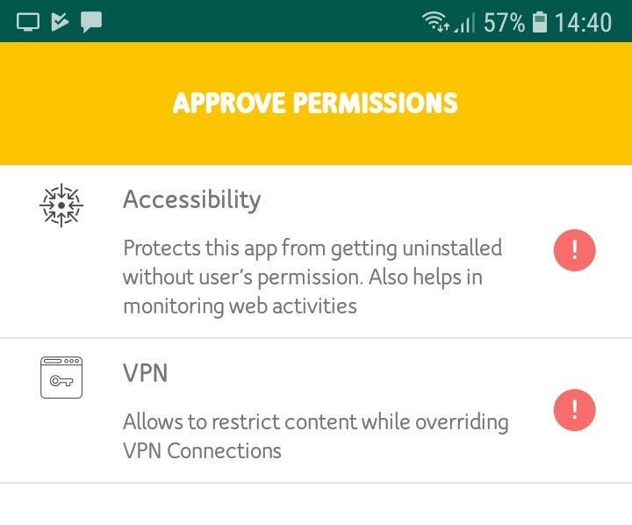
Task: Tap the battery icon in status bar
Action: (540, 22)
